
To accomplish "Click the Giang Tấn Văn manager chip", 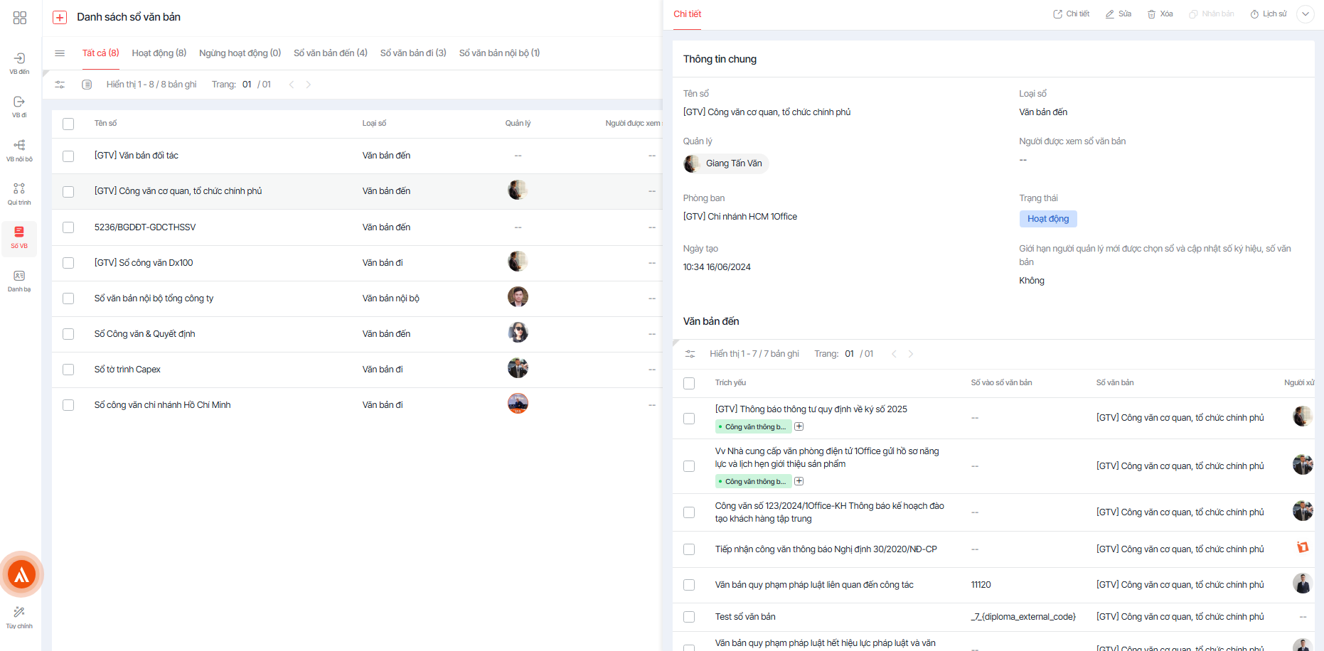I will click(x=725, y=163).
